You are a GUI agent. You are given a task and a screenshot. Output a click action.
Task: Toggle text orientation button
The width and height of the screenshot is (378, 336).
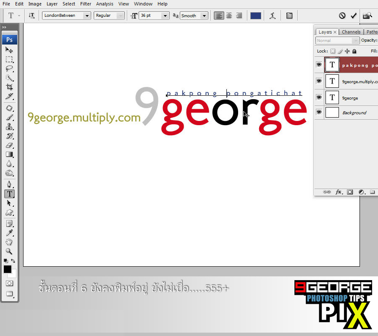click(31, 16)
